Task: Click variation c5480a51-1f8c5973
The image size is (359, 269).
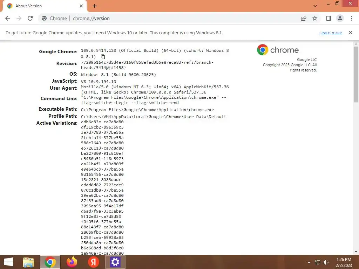Action: tap(102, 159)
